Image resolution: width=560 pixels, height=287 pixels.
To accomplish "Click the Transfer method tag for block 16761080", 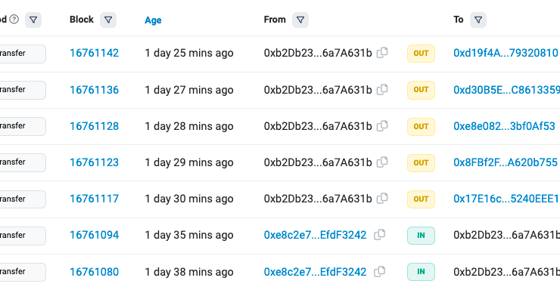I will pos(23,272).
